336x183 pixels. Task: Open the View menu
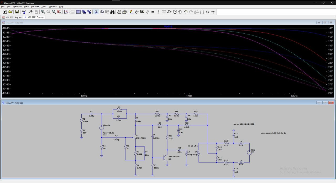click(26, 7)
